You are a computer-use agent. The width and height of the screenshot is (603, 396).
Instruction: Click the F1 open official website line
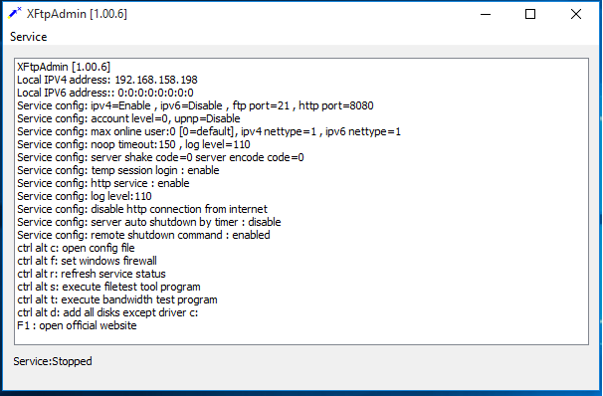[x=77, y=325]
